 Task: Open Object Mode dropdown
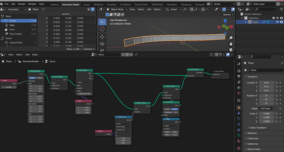click(x=117, y=9)
